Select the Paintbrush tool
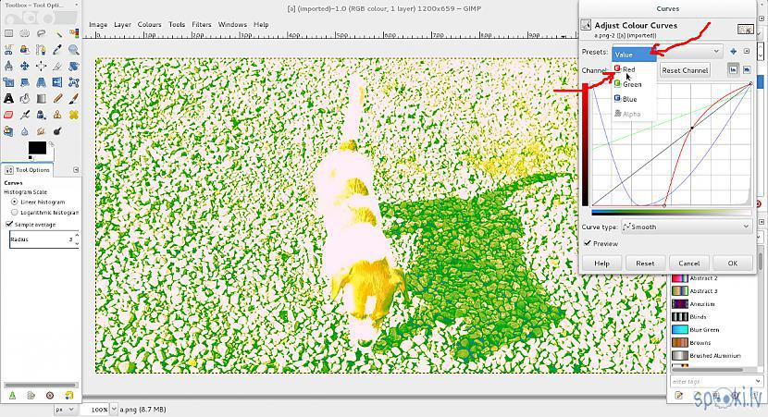This screenshot has height=417, width=768. [x=74, y=98]
